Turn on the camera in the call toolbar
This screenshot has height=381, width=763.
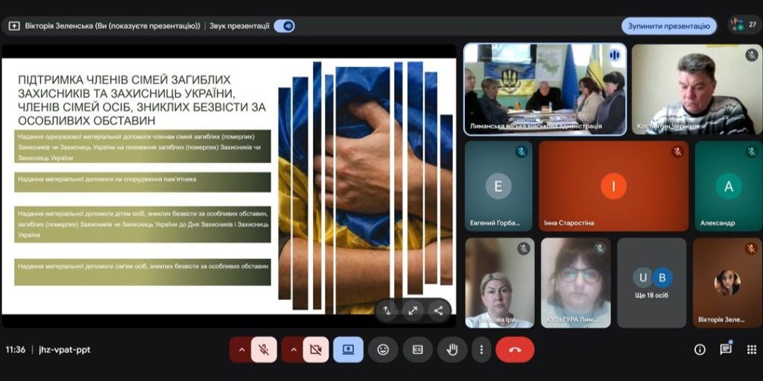(x=315, y=349)
